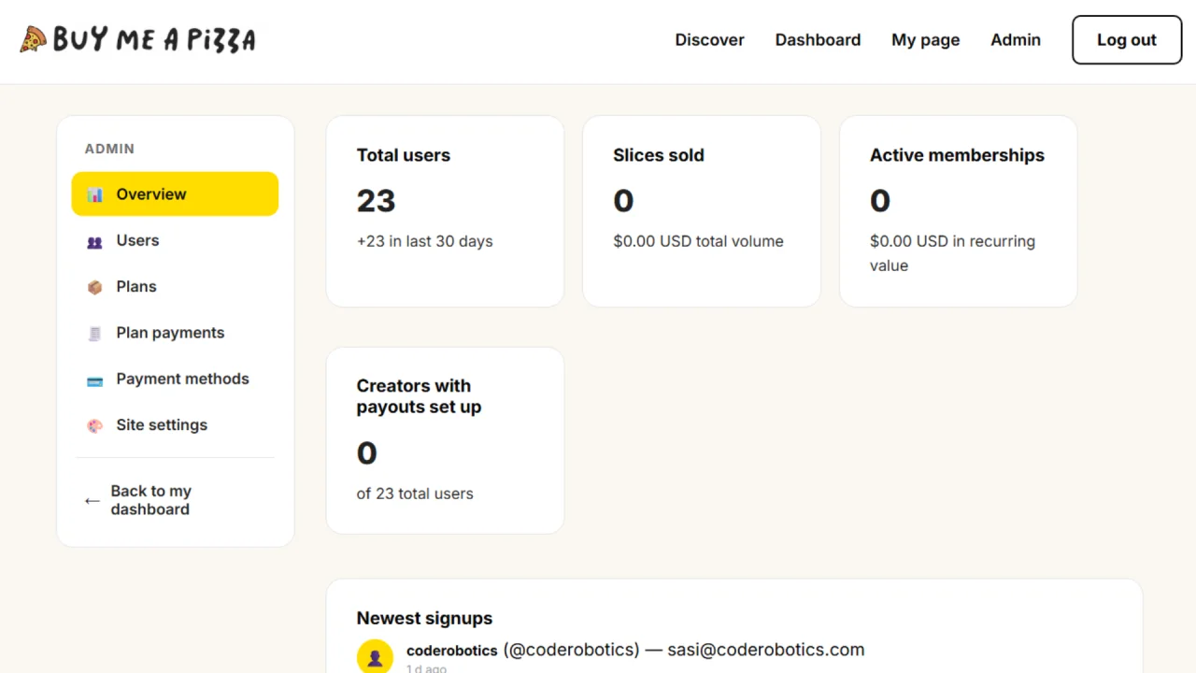Click the coderobotics avatar icon
Screen dimensions: 1196x673
[x=375, y=657]
